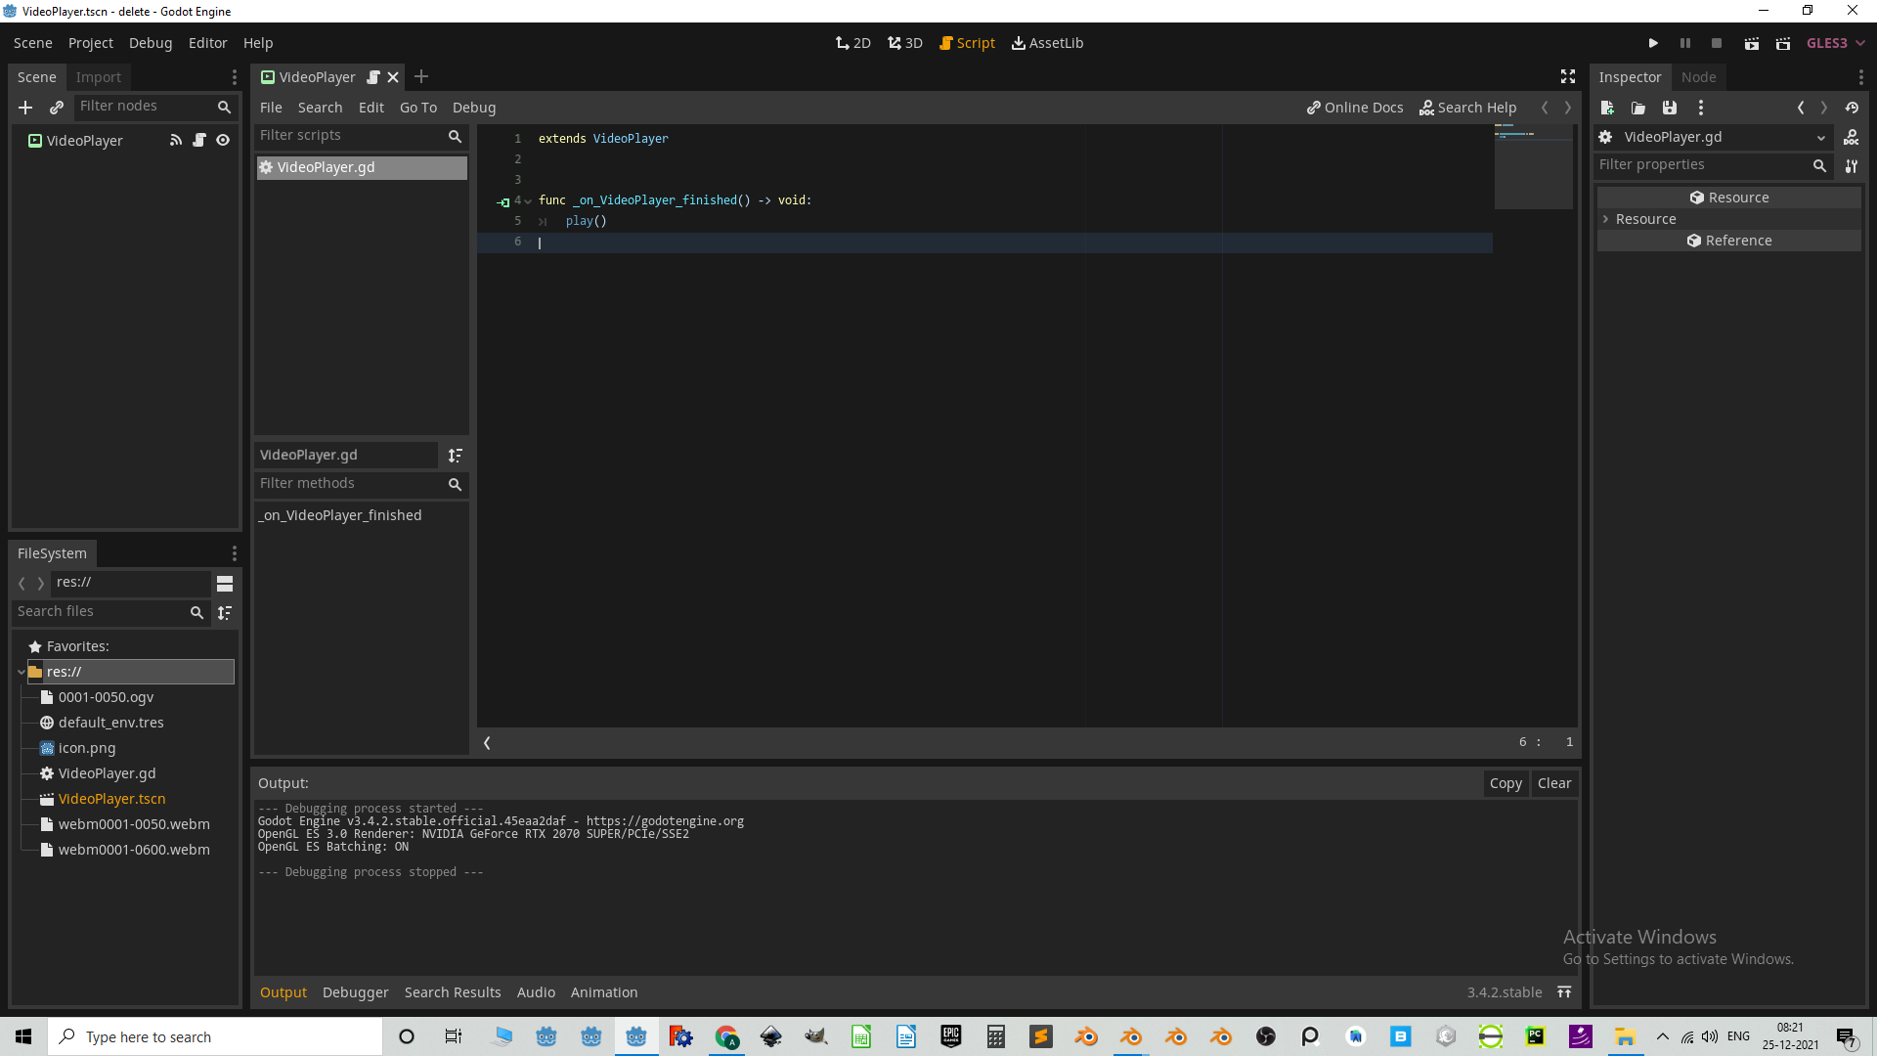Create a new resource in the Inspector
The image size is (1877, 1056).
[x=1606, y=108]
